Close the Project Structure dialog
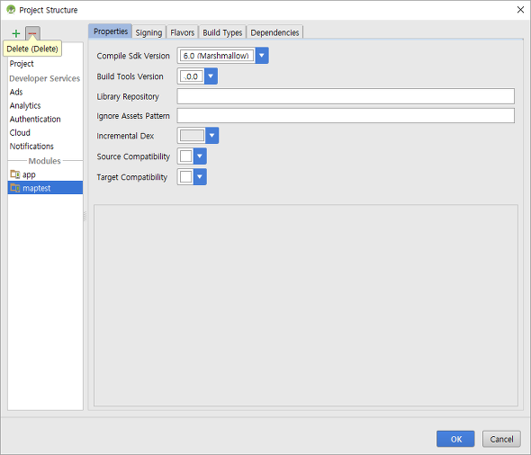Viewport: 531px width, 455px height. (x=520, y=10)
